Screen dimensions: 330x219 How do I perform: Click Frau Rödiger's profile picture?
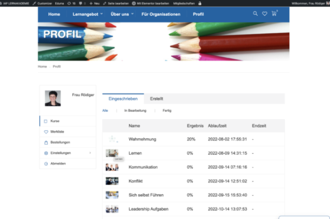53,98
